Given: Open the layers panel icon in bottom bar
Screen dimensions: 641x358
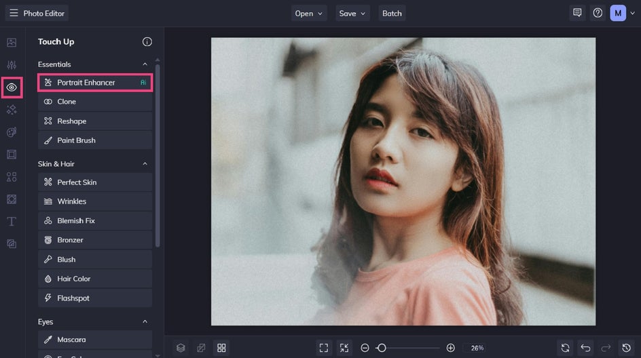Looking at the screenshot, I should coord(181,348).
